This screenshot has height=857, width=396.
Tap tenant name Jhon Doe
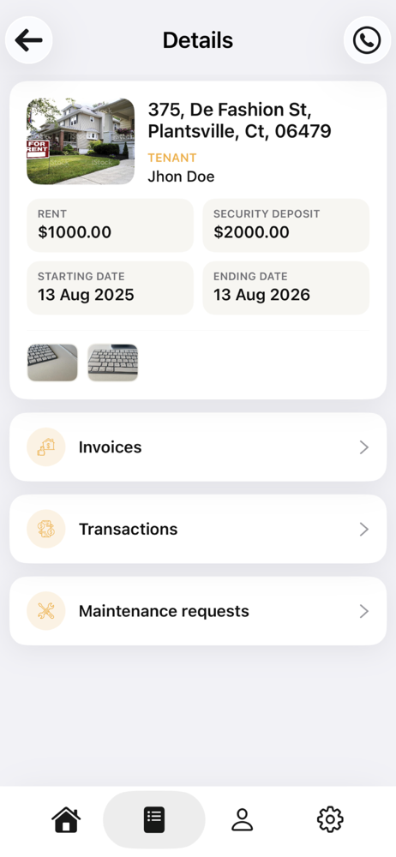[181, 177]
